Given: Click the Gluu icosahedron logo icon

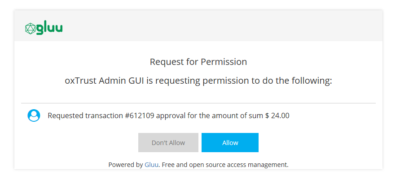Looking at the screenshot, I should pos(30,28).
